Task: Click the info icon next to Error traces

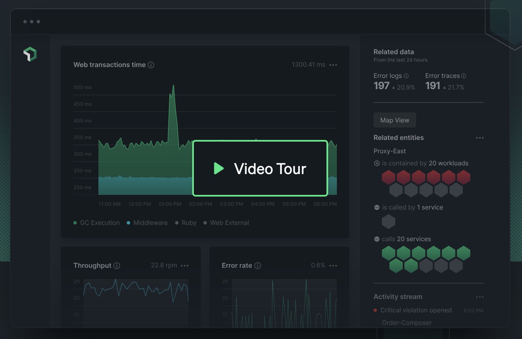Action: (x=464, y=76)
